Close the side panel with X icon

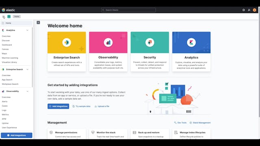[38, 22]
